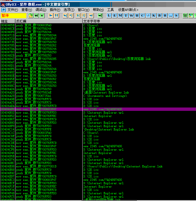Click the Close program (X) toolbar icon
This screenshot has height=201, width=196.
click(42, 16)
